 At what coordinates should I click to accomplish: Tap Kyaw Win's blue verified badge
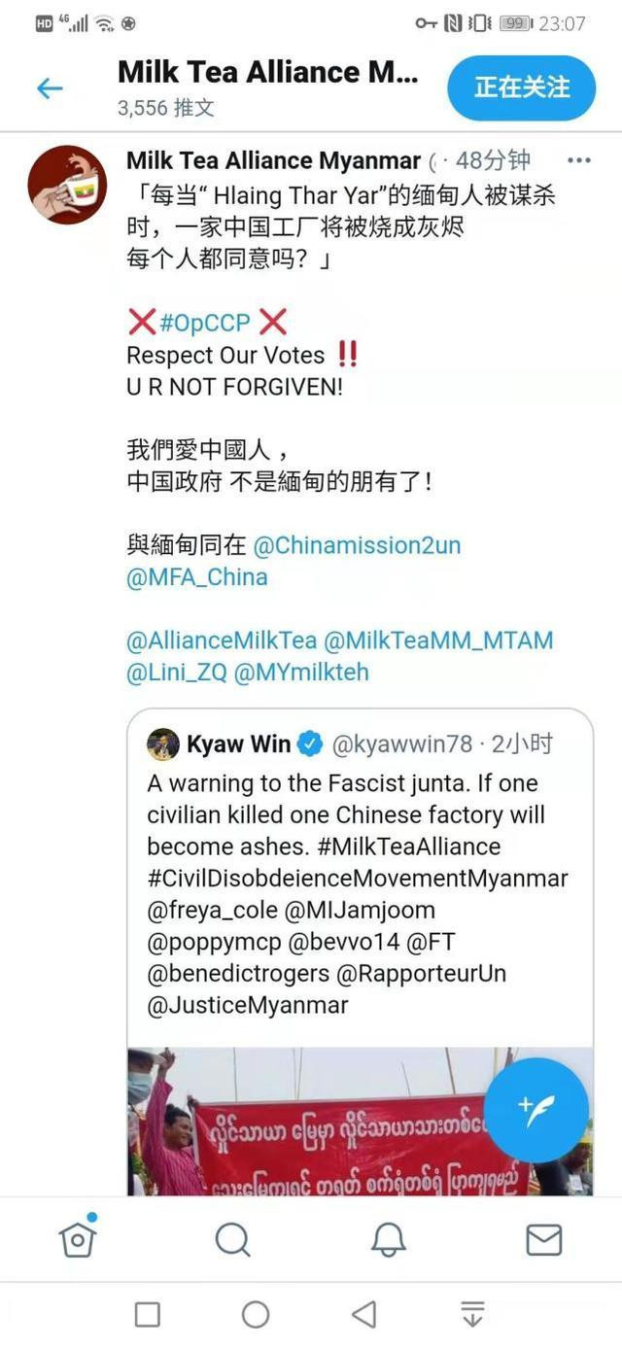pyautogui.click(x=310, y=744)
